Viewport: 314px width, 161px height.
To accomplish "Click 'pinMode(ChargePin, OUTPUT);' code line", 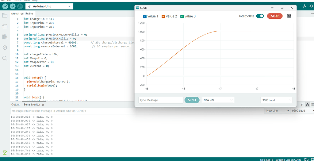I will [x=48, y=82].
